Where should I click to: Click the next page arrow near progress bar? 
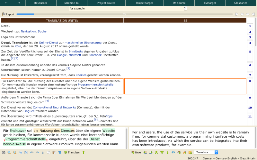248,14
